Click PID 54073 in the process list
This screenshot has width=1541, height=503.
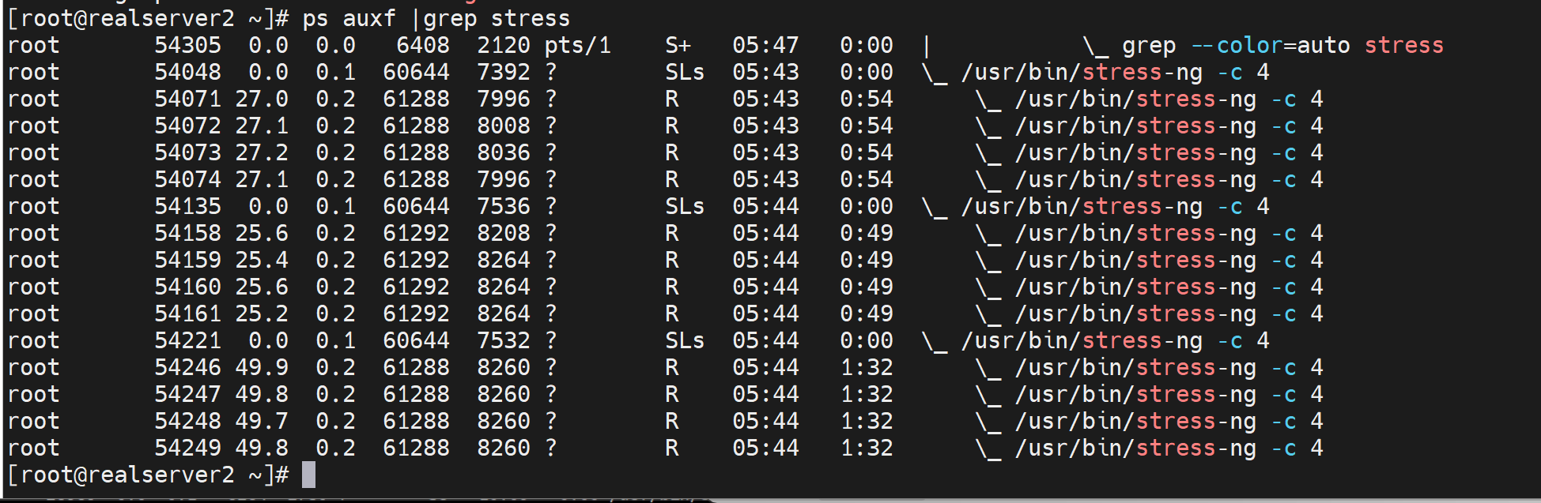click(x=187, y=152)
